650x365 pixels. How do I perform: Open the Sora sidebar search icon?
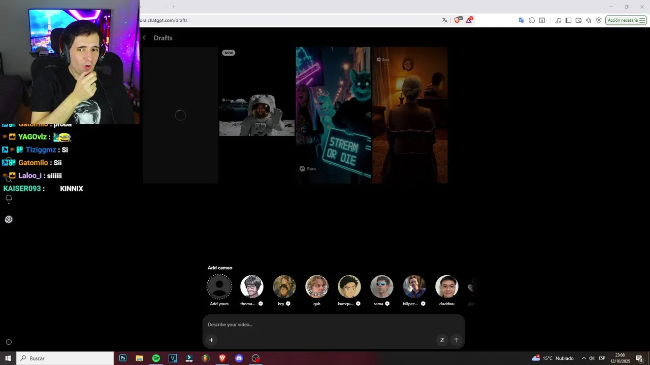9,178
